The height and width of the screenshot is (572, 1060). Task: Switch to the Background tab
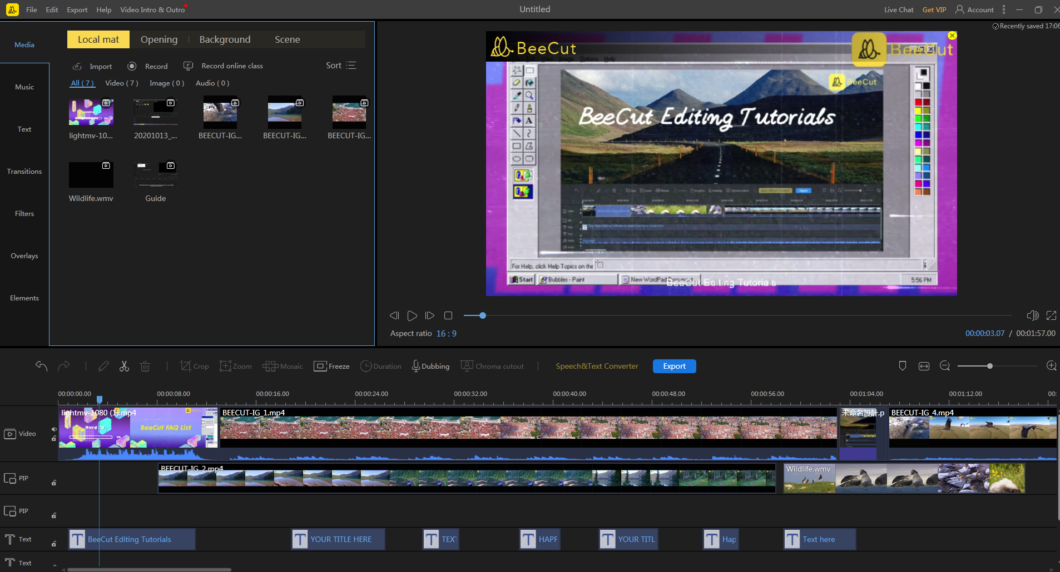pos(225,39)
